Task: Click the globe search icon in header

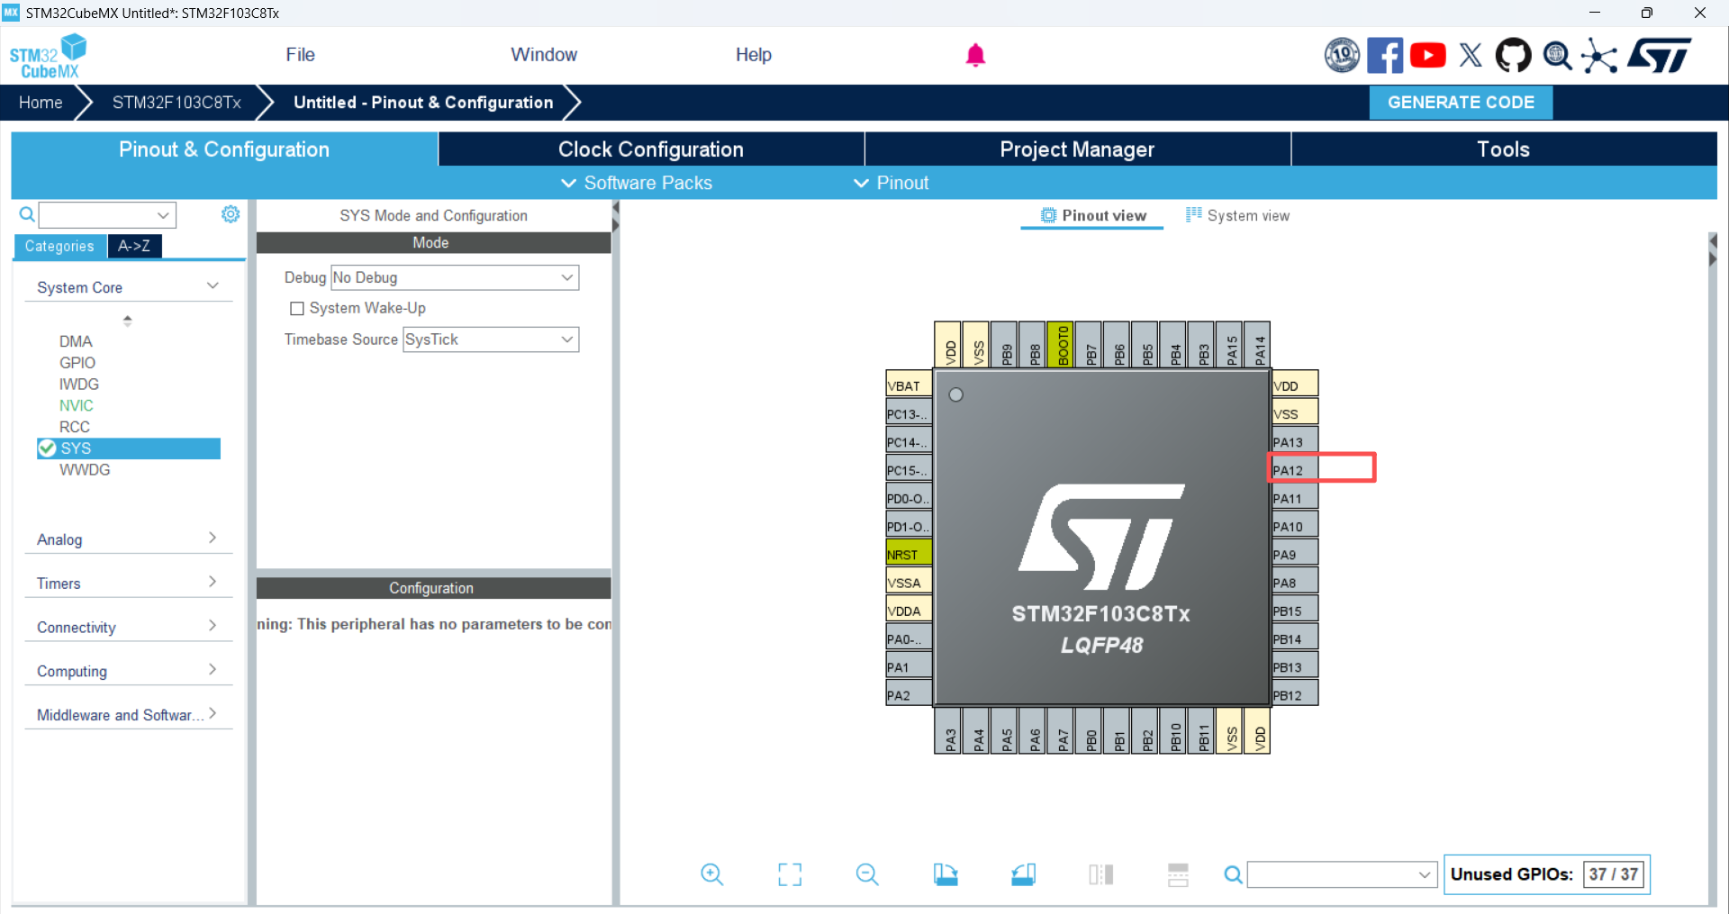Action: [1557, 56]
